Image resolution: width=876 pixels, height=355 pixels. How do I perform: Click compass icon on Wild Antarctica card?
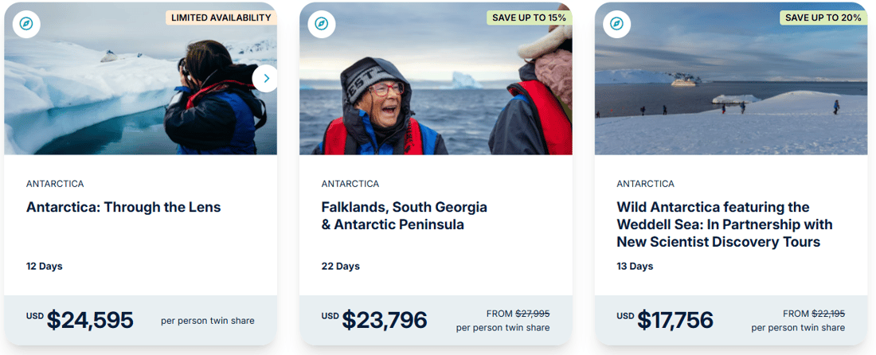[616, 24]
